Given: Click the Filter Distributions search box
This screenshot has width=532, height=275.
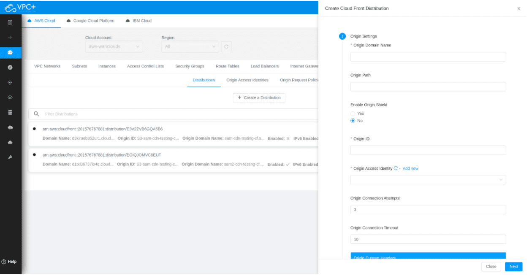Looking at the screenshot, I should (173, 114).
